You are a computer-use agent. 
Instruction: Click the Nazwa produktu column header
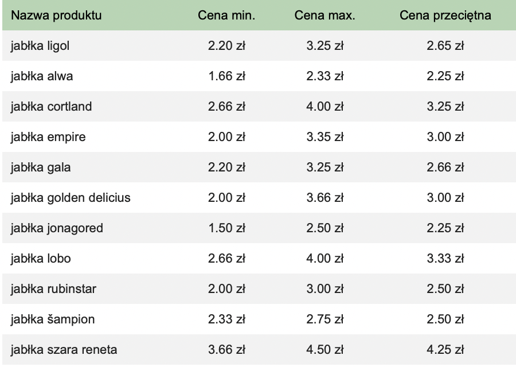[x=56, y=15]
